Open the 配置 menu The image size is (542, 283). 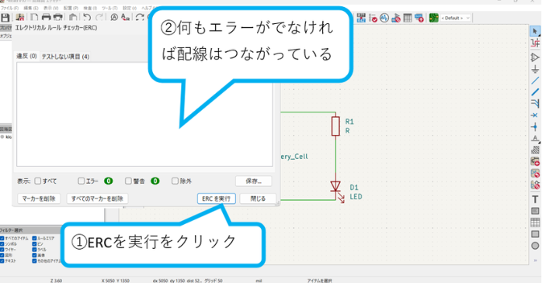click(x=71, y=8)
